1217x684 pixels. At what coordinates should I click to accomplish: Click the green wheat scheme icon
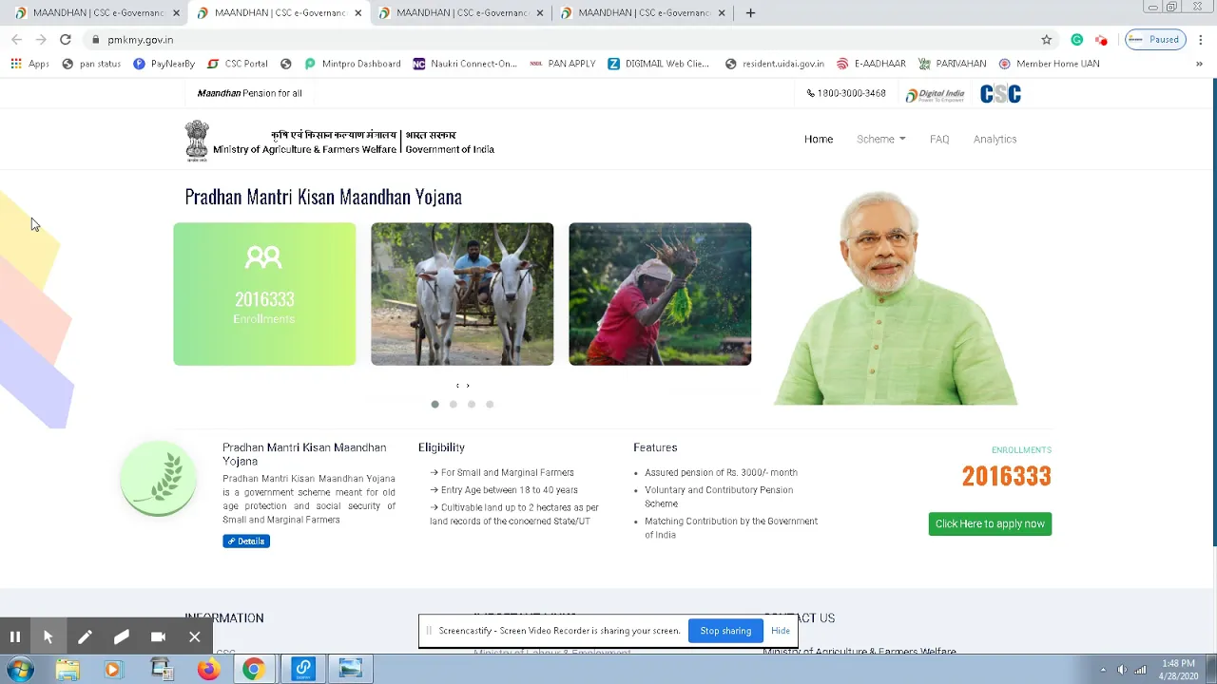[x=158, y=479]
